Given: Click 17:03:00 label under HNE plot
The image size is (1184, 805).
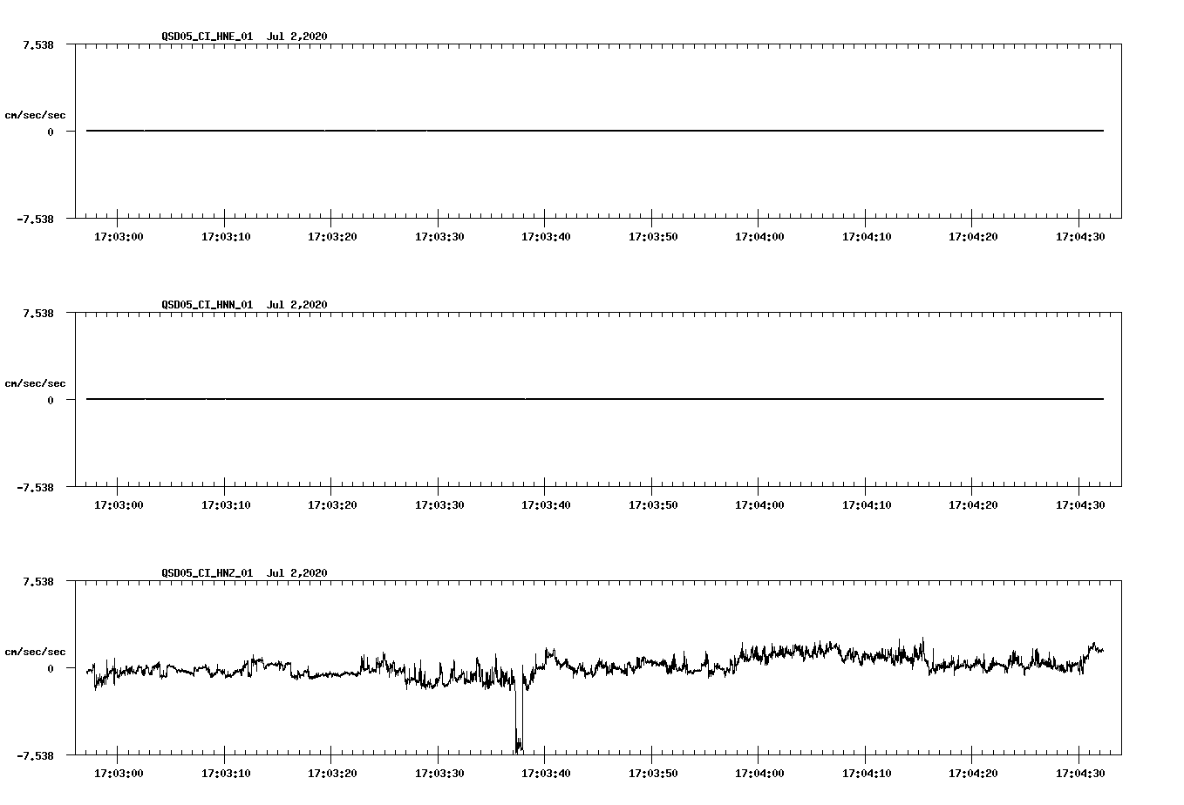Looking at the screenshot, I should 118,236.
